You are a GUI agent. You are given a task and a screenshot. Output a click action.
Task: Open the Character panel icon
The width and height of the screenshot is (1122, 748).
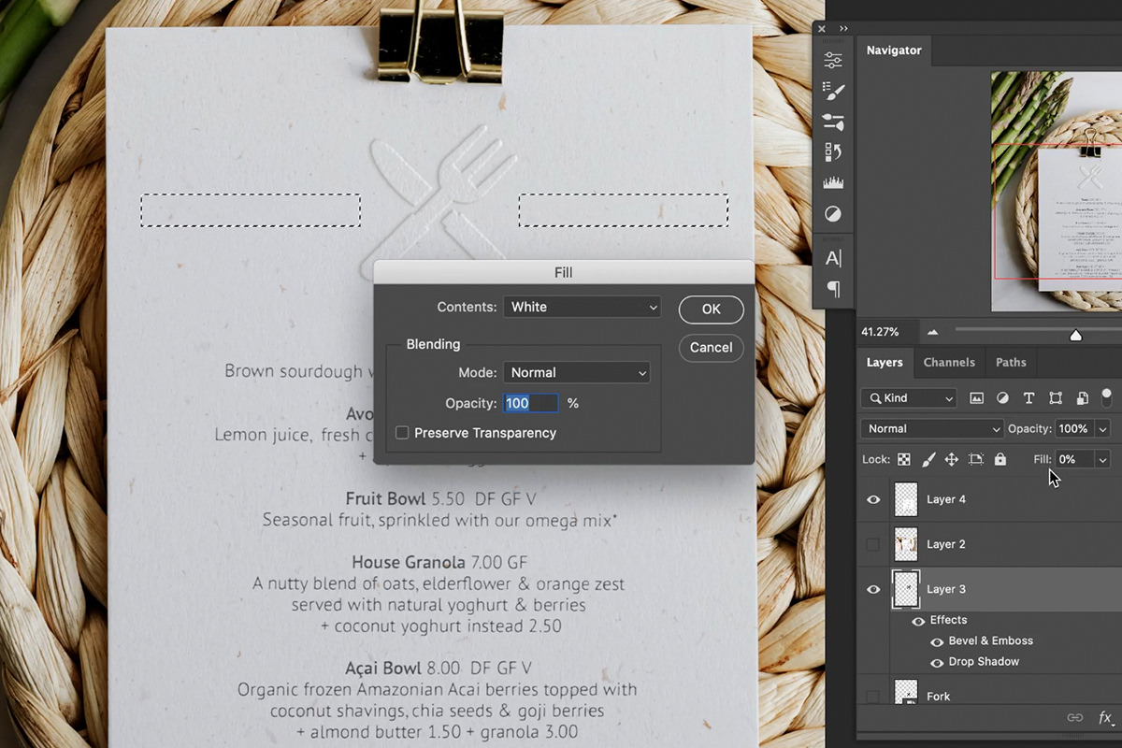[832, 257]
